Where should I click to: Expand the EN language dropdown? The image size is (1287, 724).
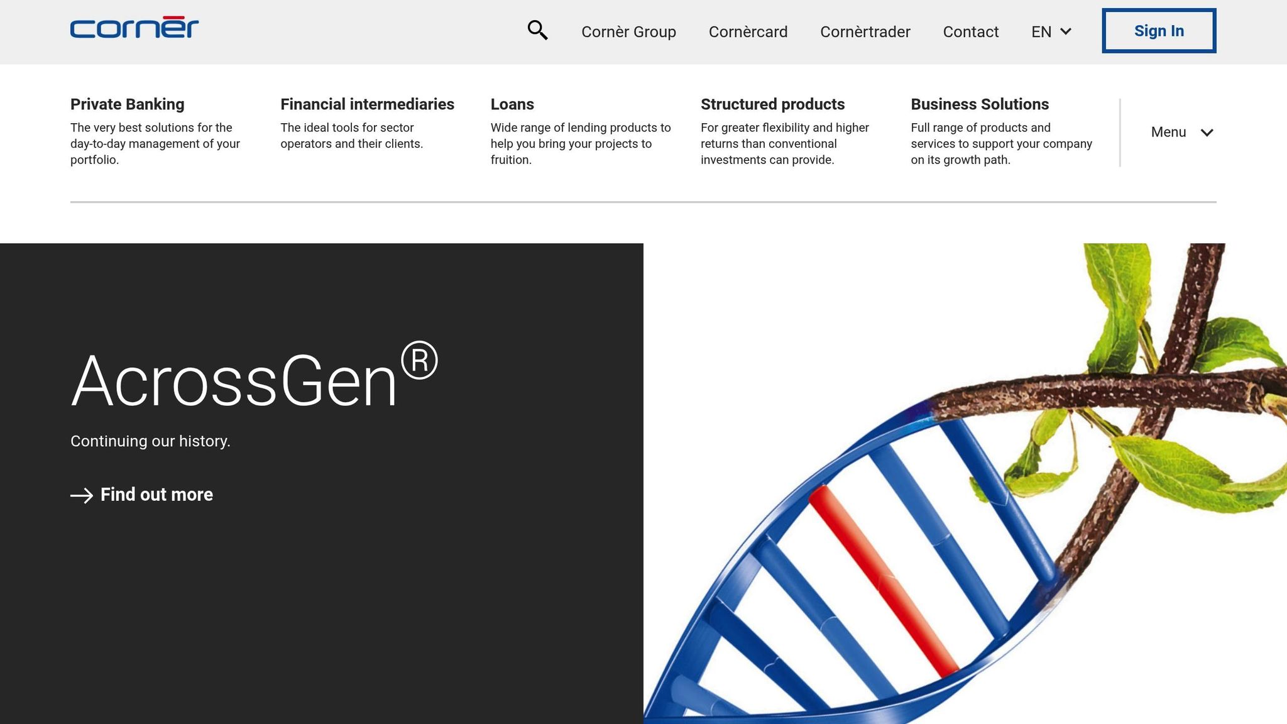[1051, 31]
